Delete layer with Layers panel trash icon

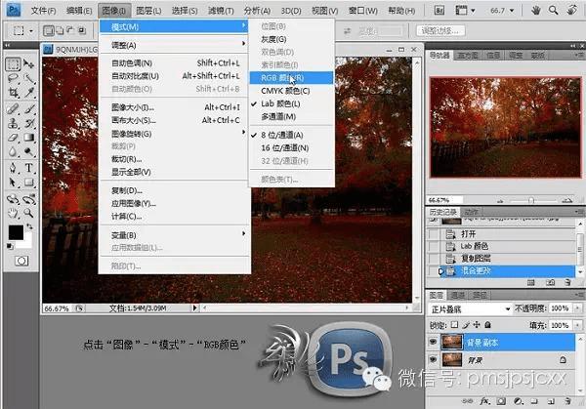click(567, 401)
